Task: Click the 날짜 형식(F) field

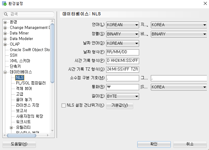Action: [x=123, y=52]
